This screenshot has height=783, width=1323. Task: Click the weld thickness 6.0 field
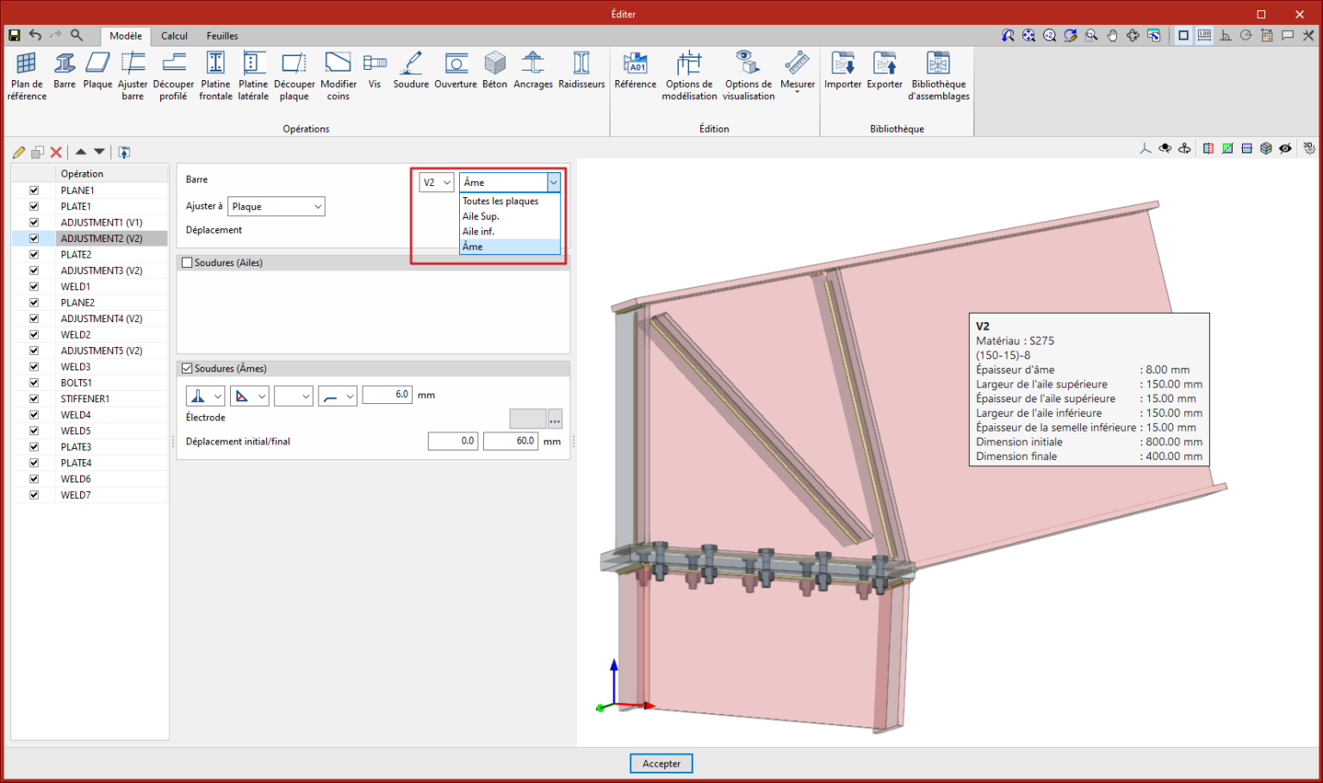[387, 395]
